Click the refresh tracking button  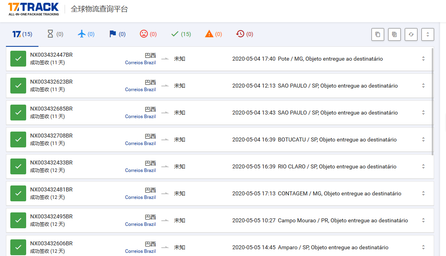411,34
